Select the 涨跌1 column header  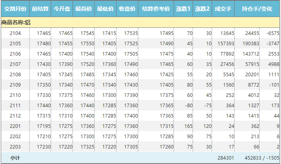pos(183,9)
